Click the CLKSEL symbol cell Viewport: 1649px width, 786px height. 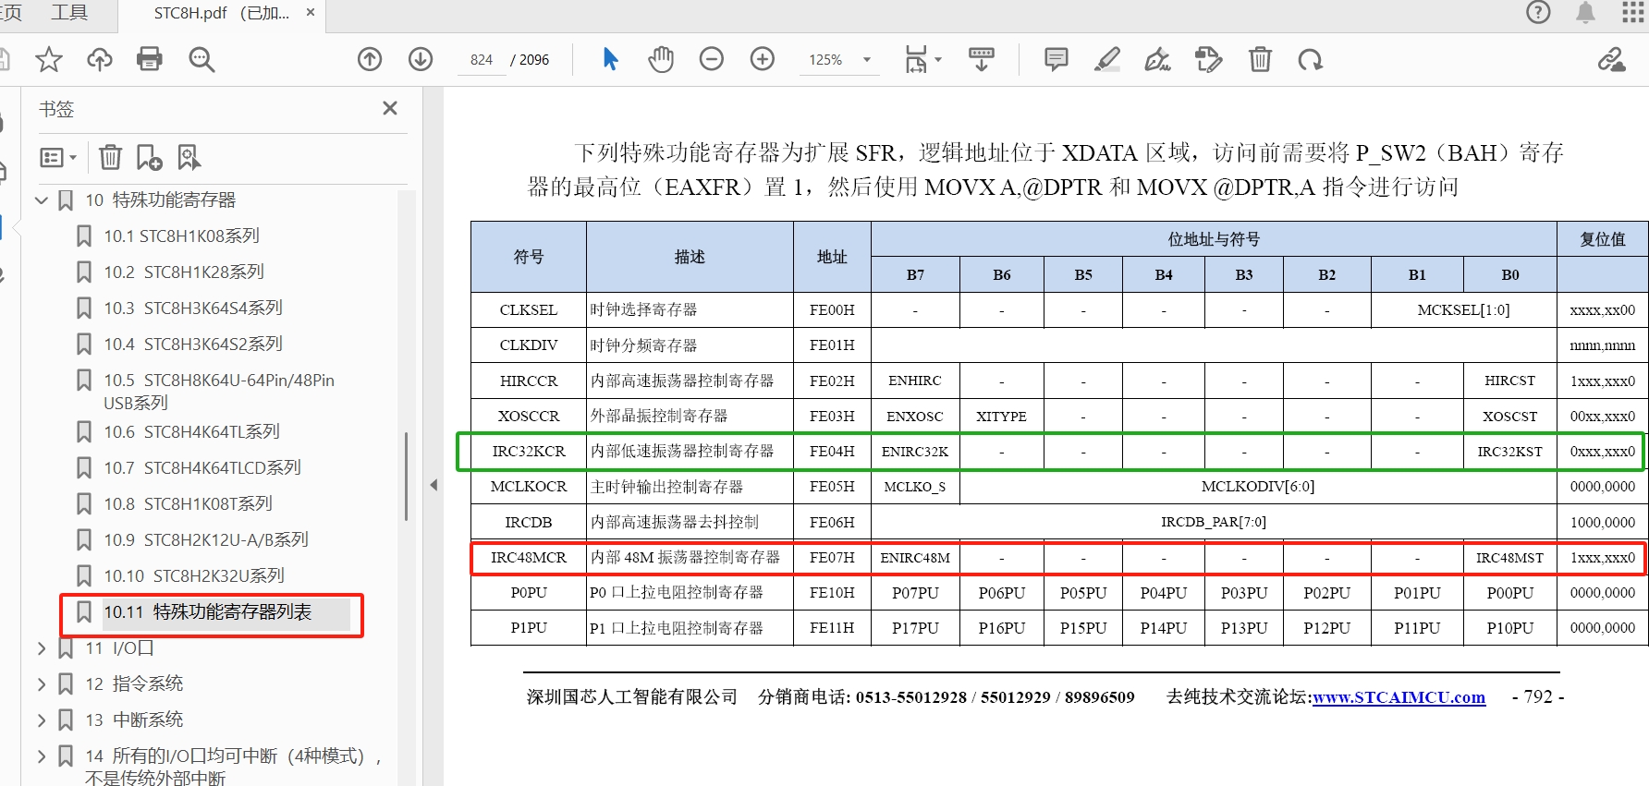pos(529,310)
